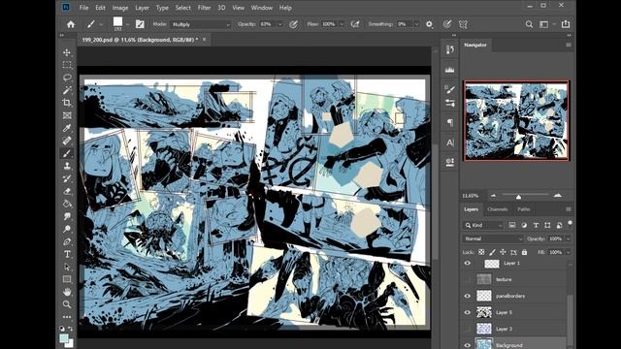Click the share icon at top right

coord(566,24)
